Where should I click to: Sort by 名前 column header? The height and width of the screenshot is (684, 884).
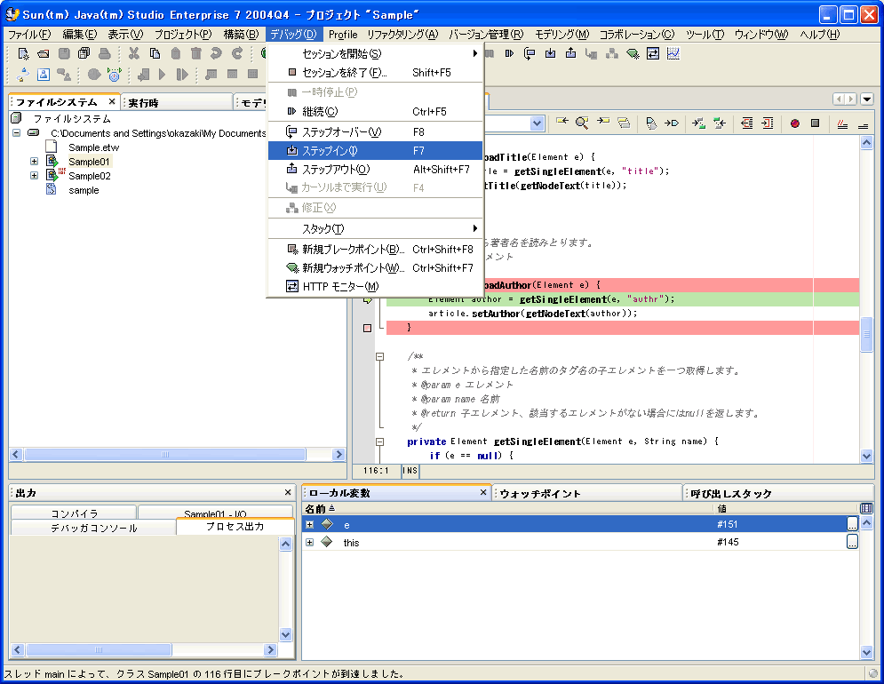(x=507, y=509)
